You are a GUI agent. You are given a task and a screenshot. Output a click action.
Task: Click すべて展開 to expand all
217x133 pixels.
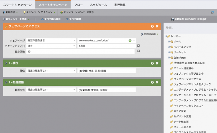73,19
